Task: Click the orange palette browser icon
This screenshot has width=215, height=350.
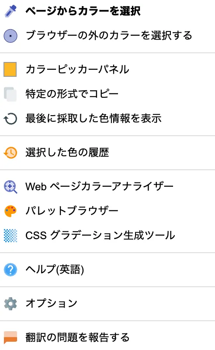Action: pos(10,211)
